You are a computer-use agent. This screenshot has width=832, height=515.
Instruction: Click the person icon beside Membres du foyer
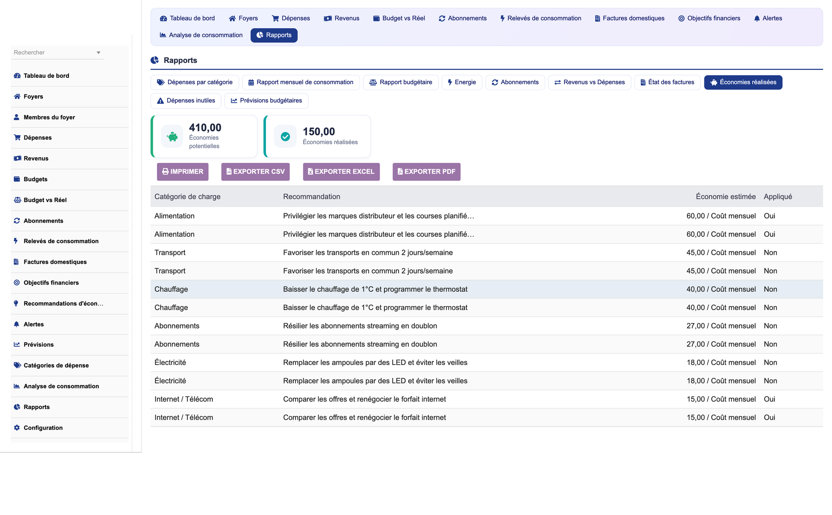(x=17, y=117)
